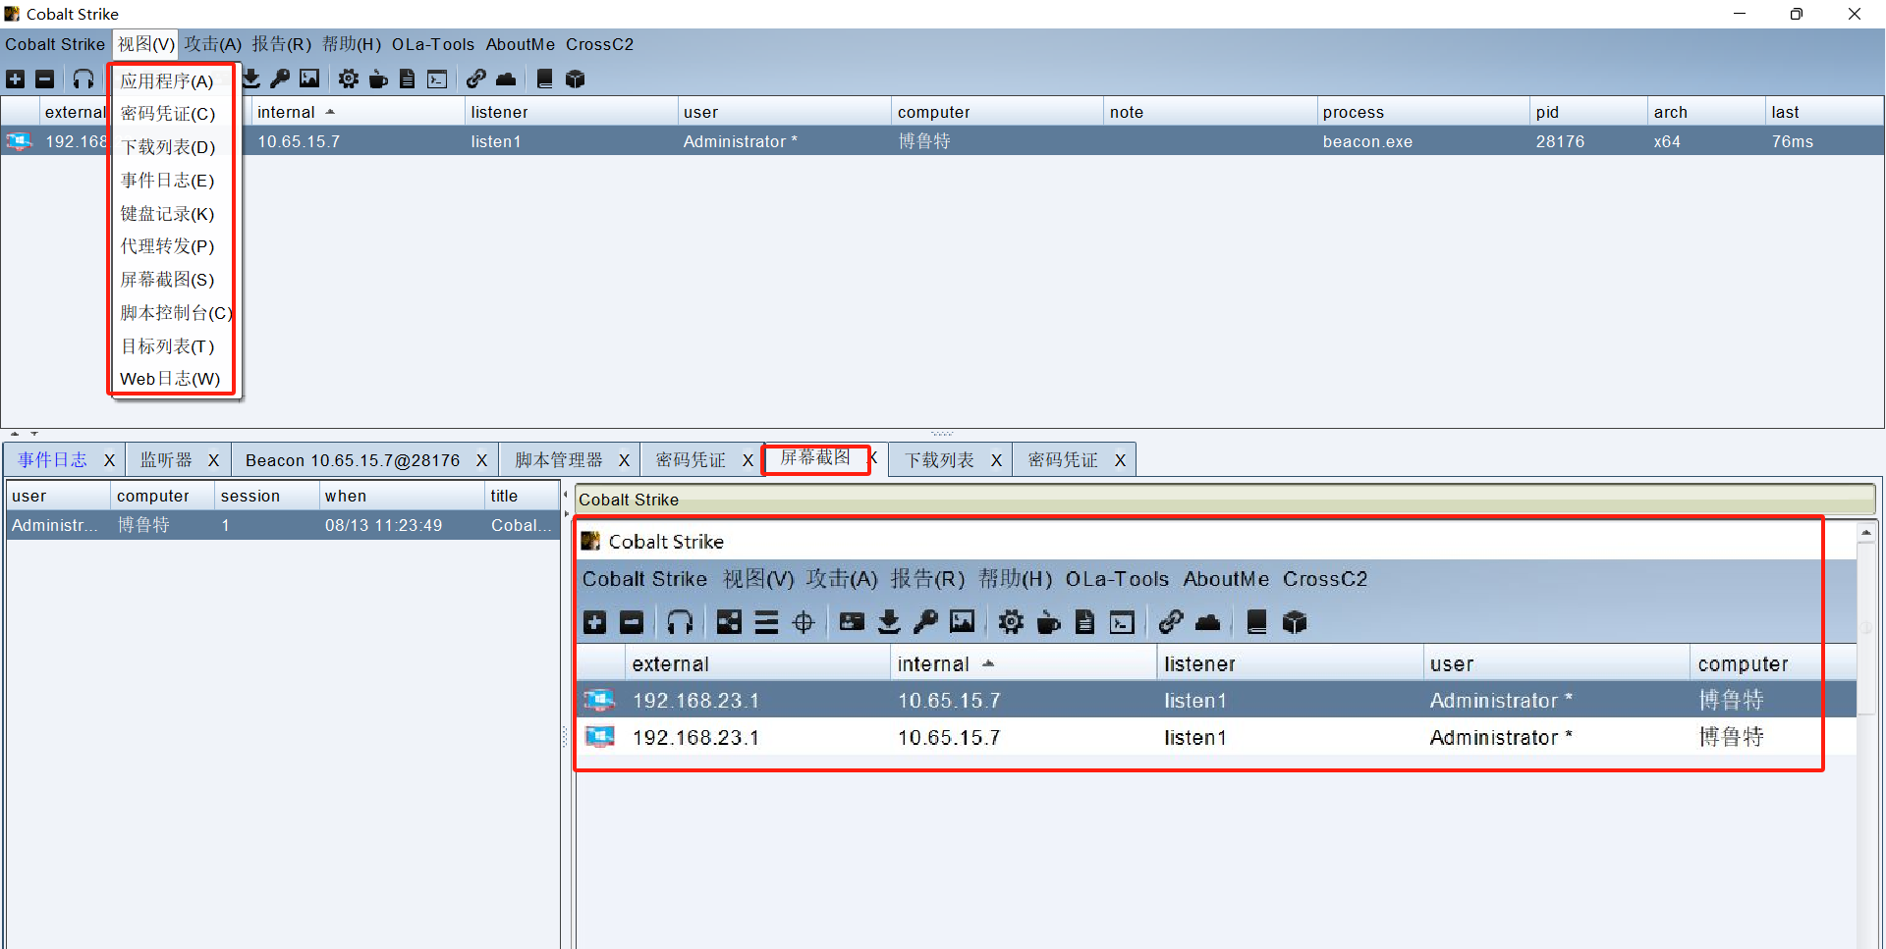Sort beacons by the arch column header
Screen dimensions: 1886x949
click(x=1706, y=112)
